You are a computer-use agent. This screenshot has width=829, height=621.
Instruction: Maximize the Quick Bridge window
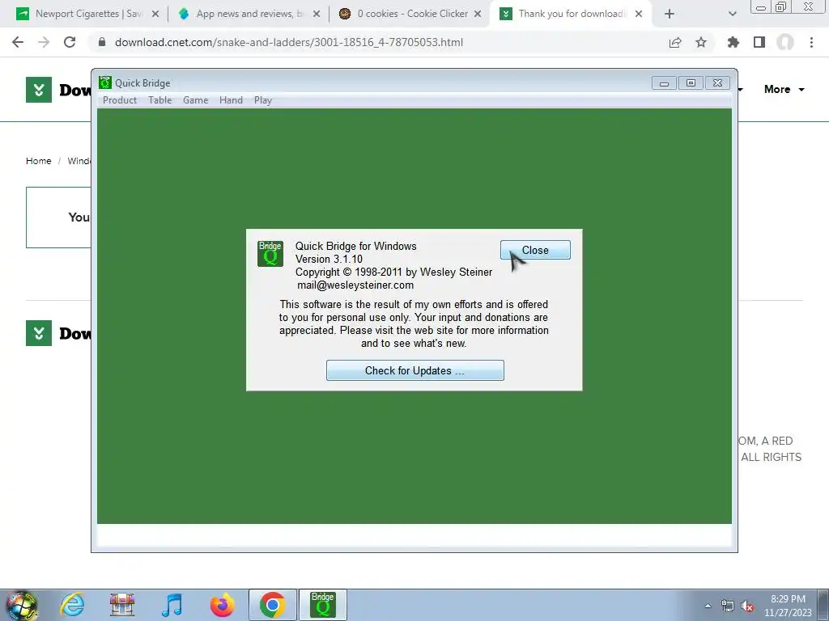[x=691, y=83]
